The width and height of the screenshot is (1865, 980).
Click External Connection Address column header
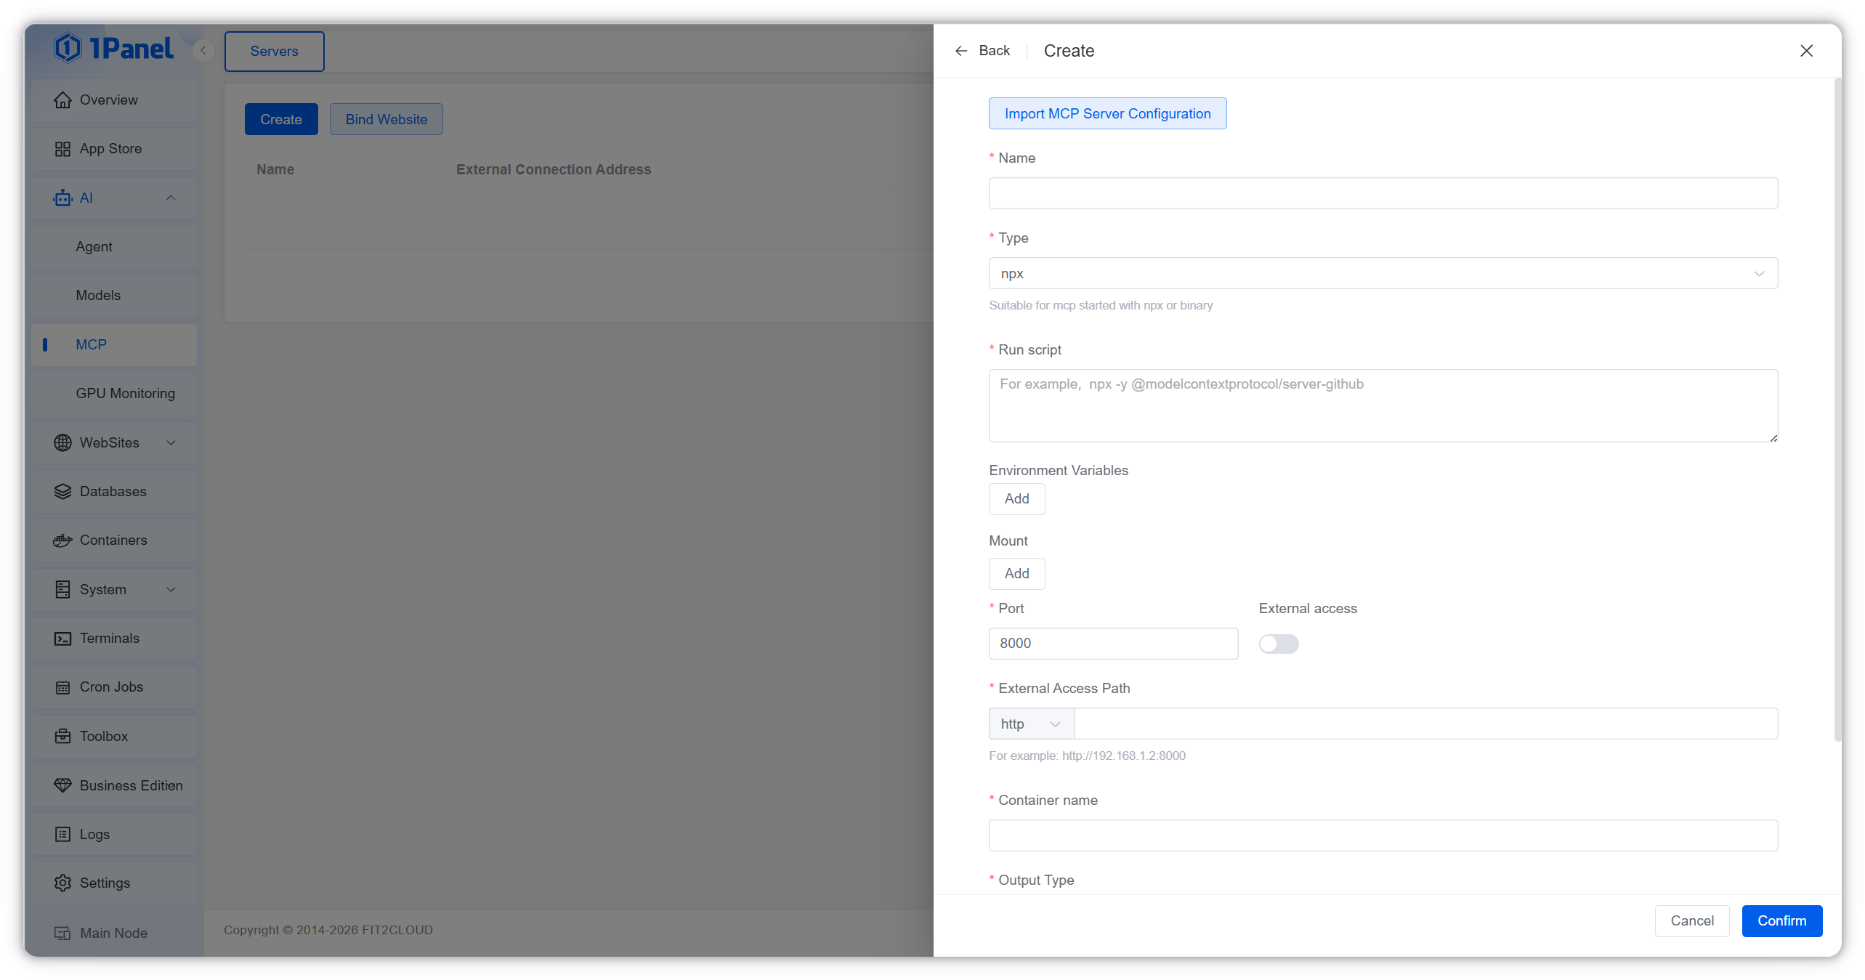(x=554, y=169)
